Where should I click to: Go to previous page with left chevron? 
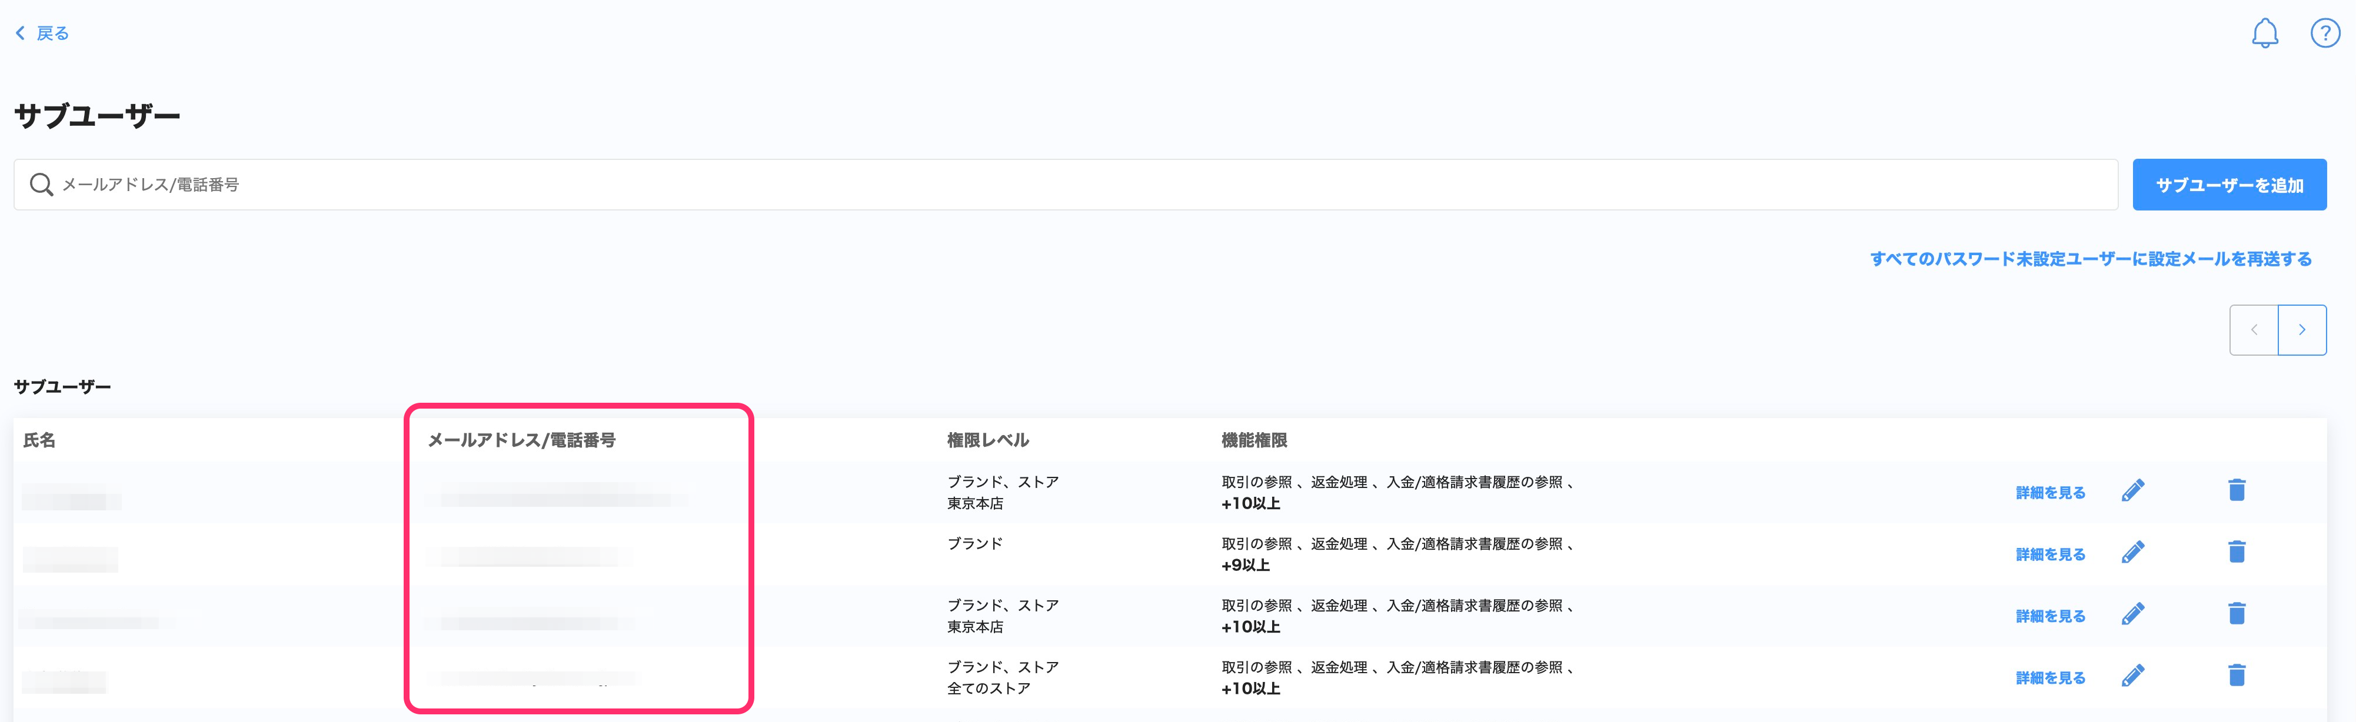[2254, 330]
